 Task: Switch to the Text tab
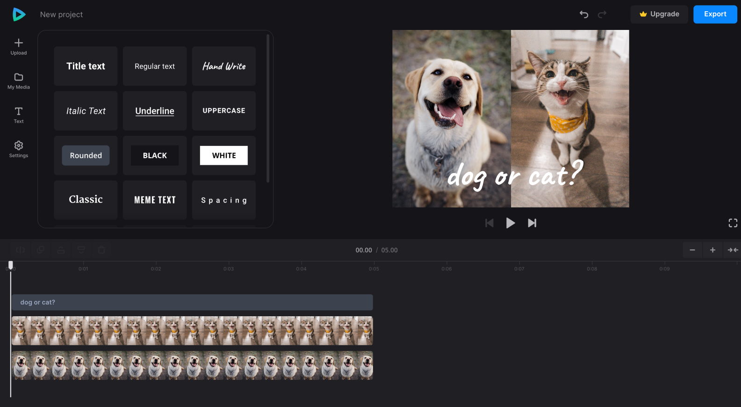[19, 115]
